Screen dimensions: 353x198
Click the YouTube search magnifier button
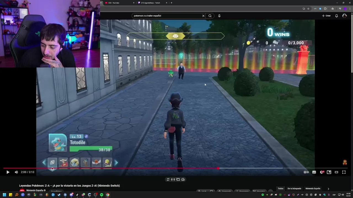(210, 16)
